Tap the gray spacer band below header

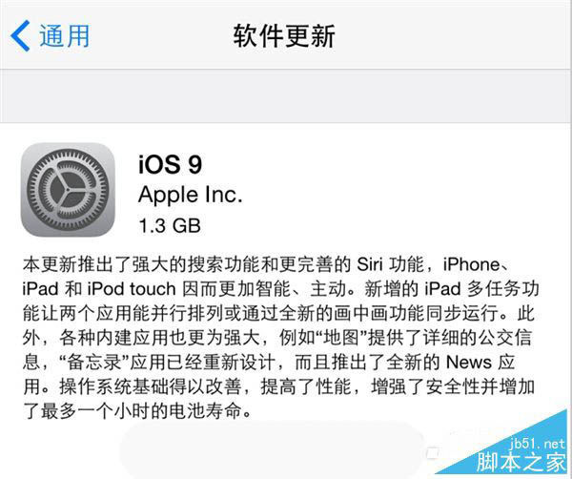286,95
